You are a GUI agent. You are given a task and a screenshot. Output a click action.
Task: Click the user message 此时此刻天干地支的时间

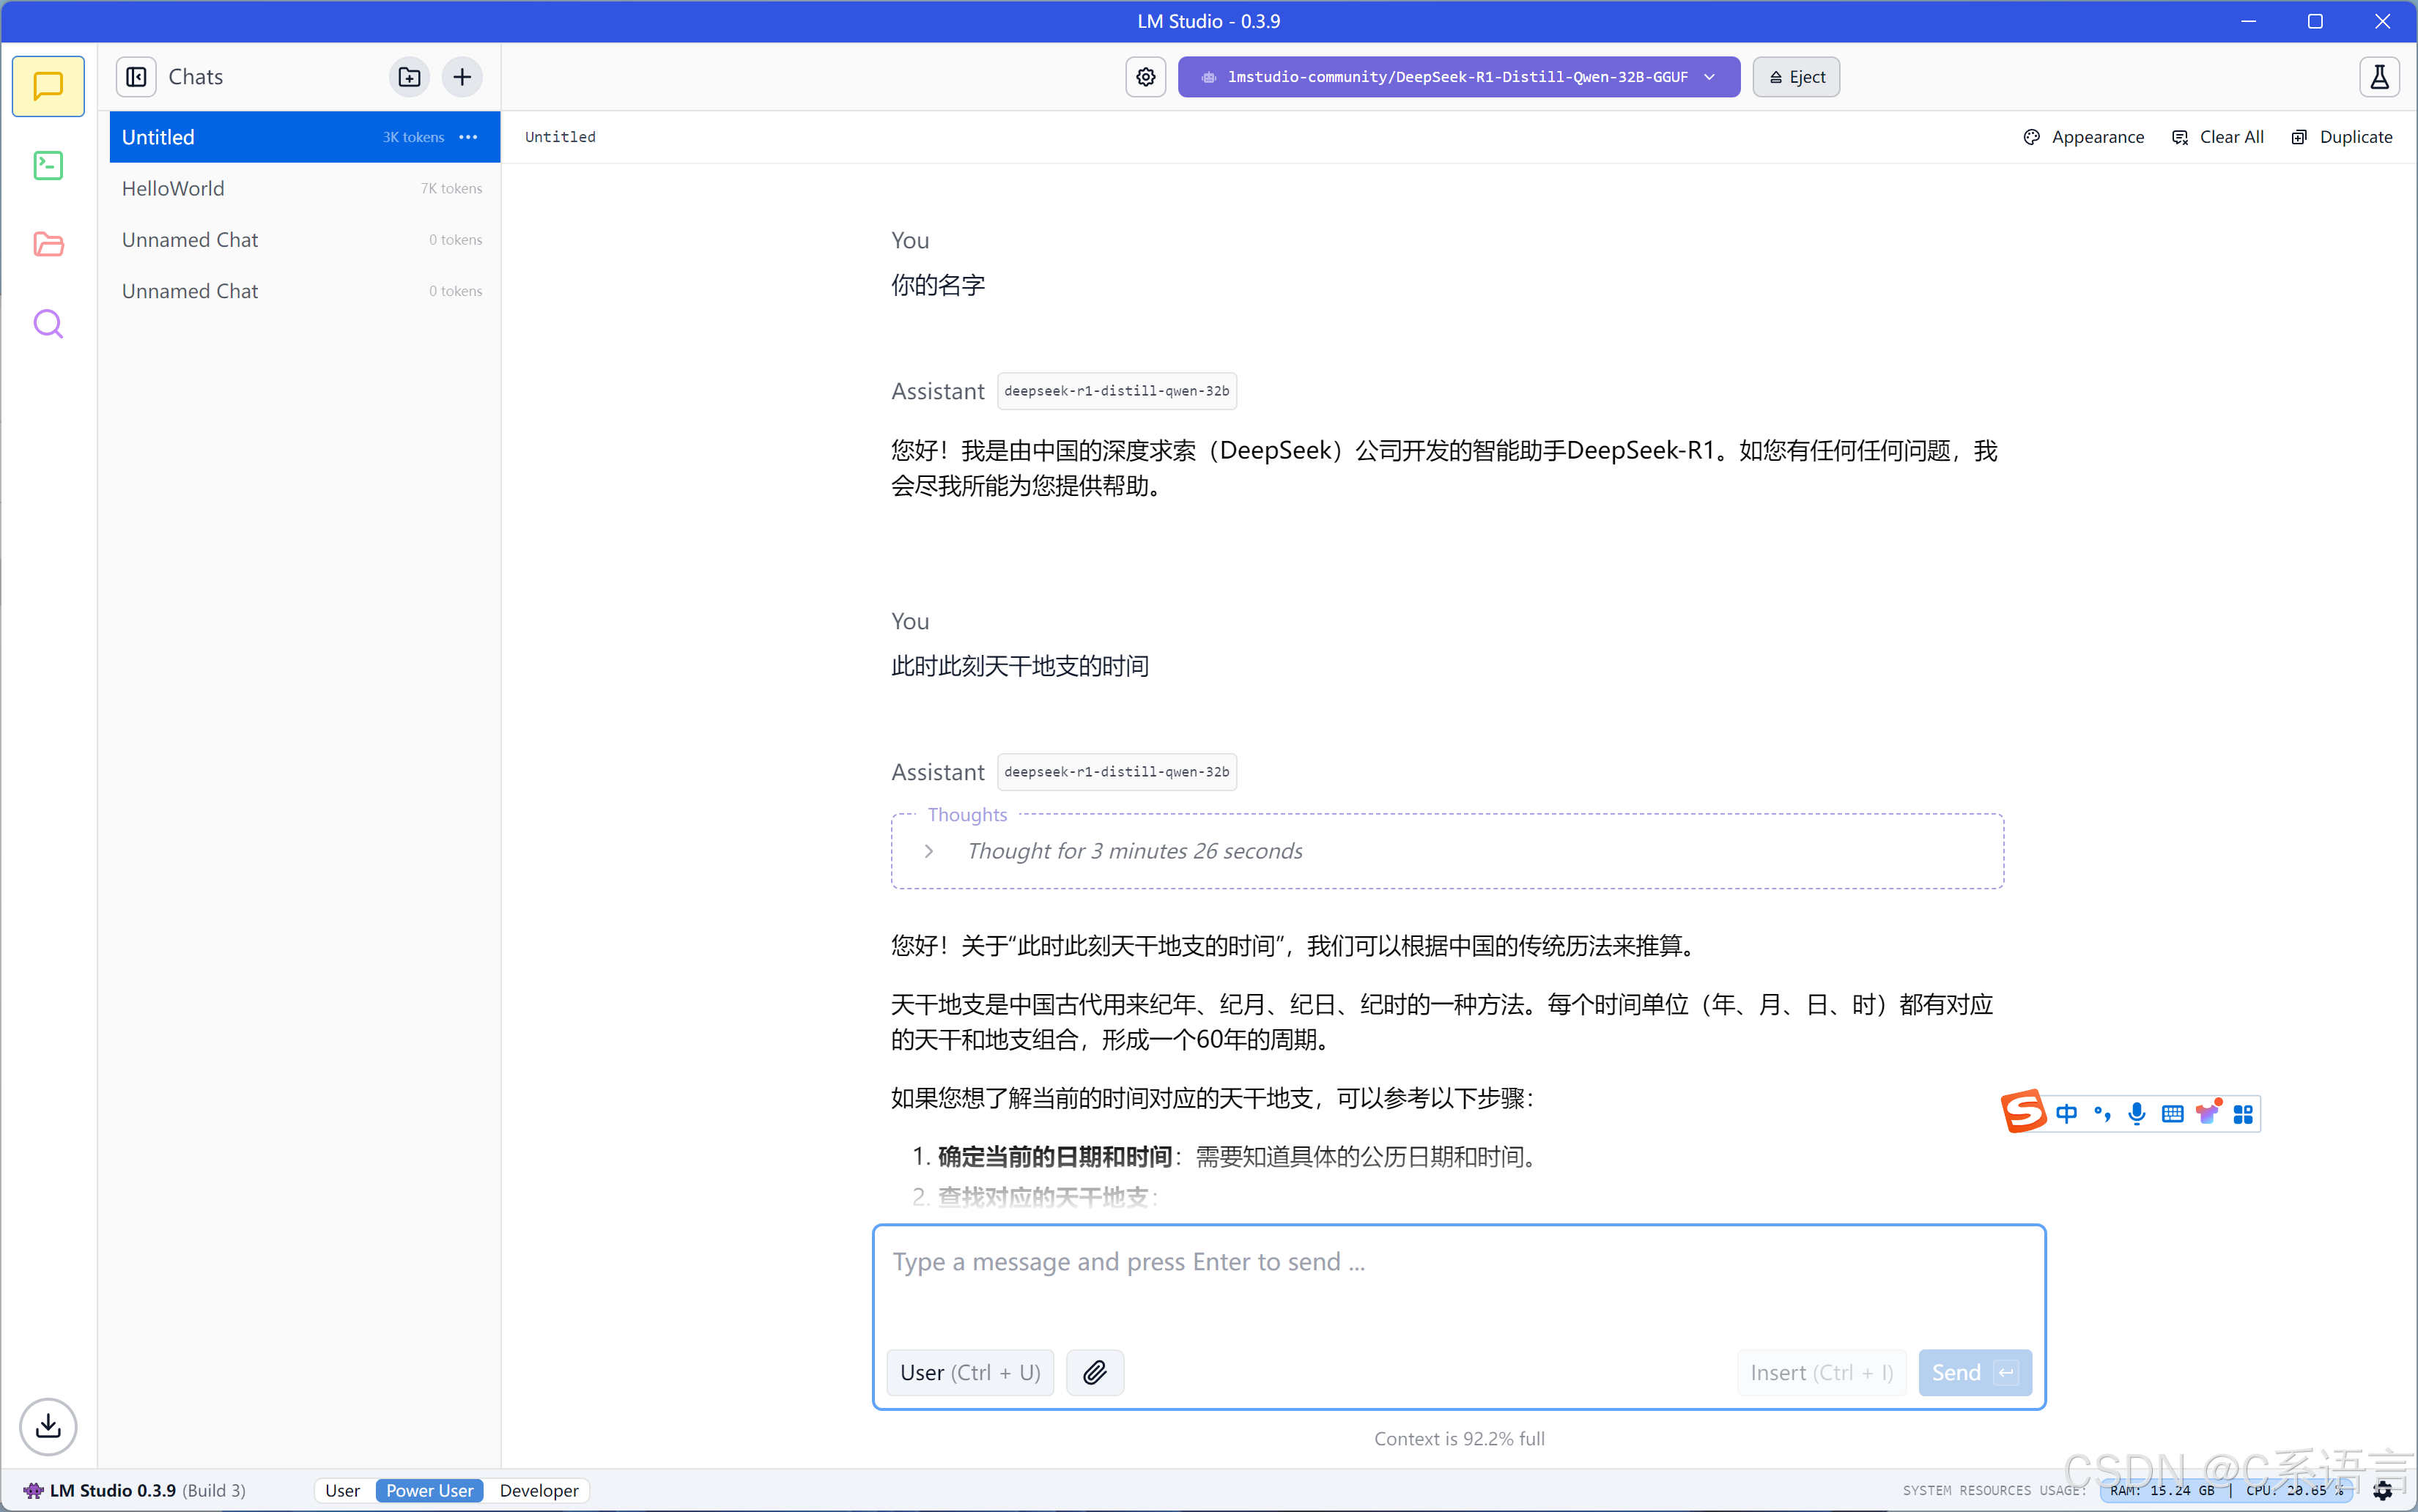[x=1020, y=666]
